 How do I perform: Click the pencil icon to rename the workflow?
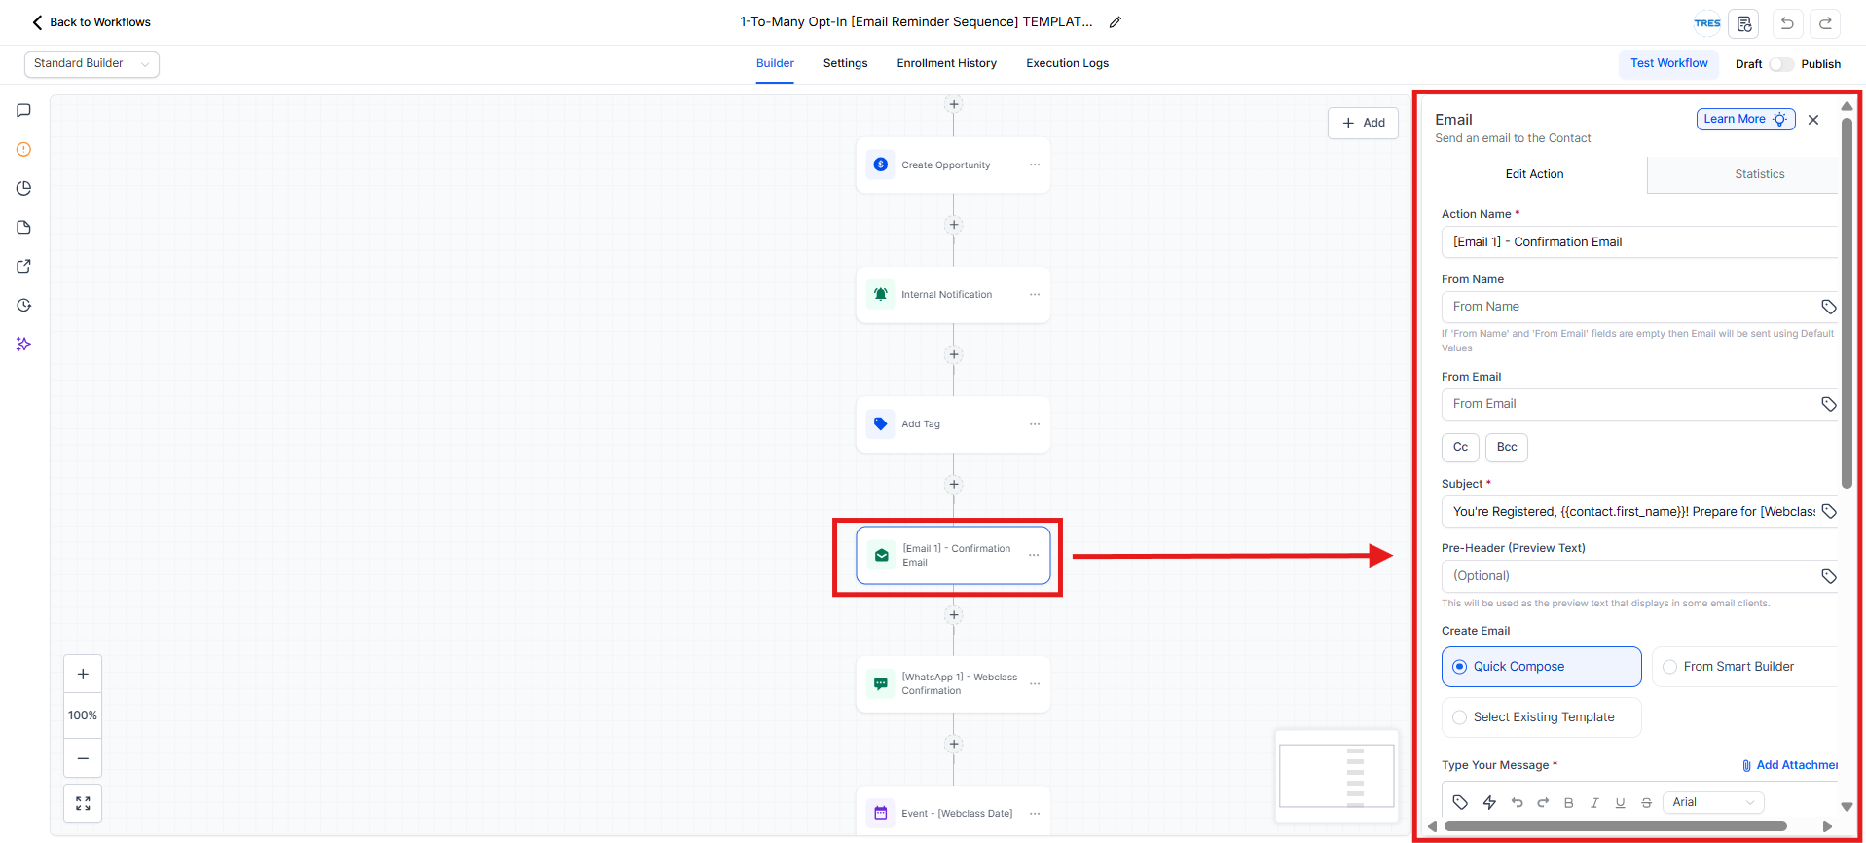1116,22
